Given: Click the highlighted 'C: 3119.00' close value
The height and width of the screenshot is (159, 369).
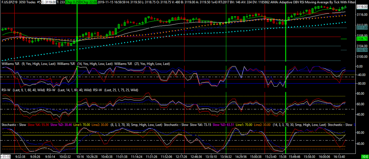Looking at the screenshot, I should (x=49, y=2).
